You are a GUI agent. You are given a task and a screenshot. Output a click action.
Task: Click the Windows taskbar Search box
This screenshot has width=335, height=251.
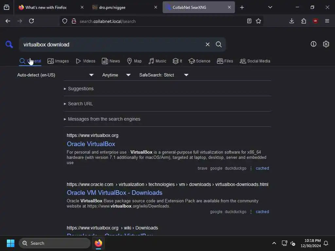pyautogui.click(x=55, y=243)
